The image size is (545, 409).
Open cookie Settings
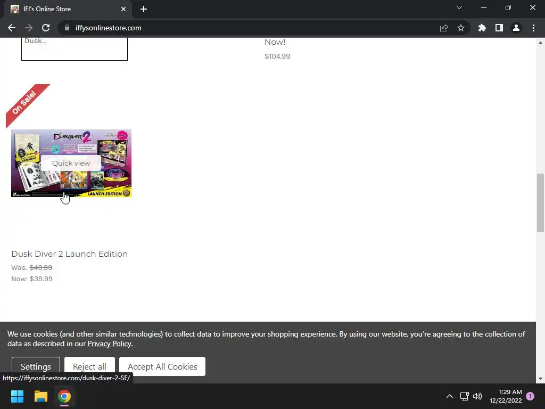pos(36,366)
